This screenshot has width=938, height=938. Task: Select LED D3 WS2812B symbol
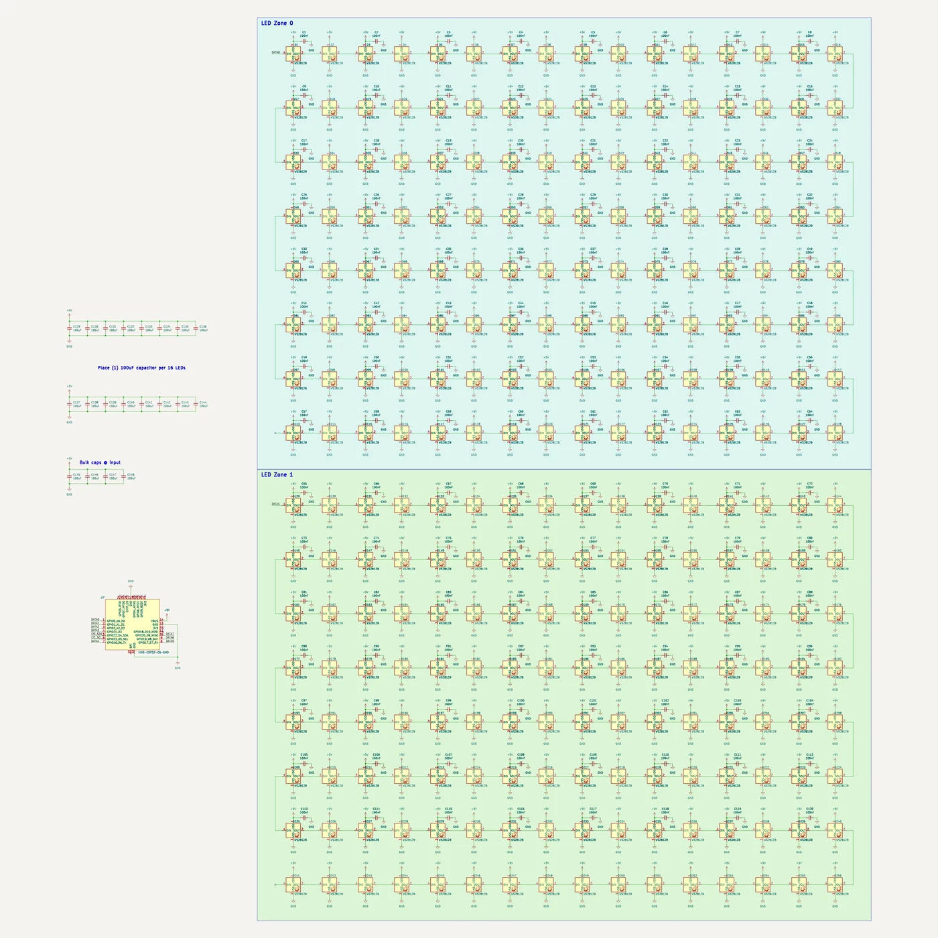(x=366, y=54)
